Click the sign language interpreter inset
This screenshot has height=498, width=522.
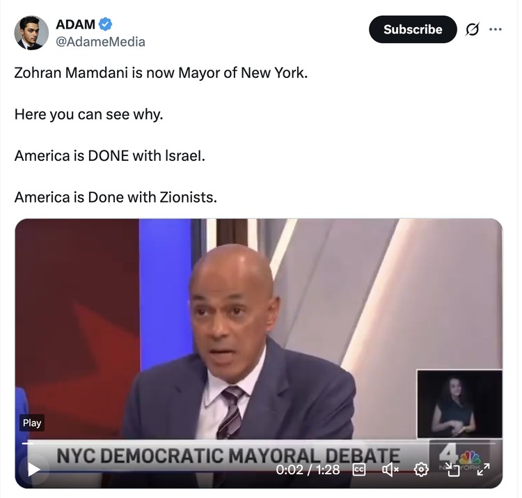(x=459, y=404)
